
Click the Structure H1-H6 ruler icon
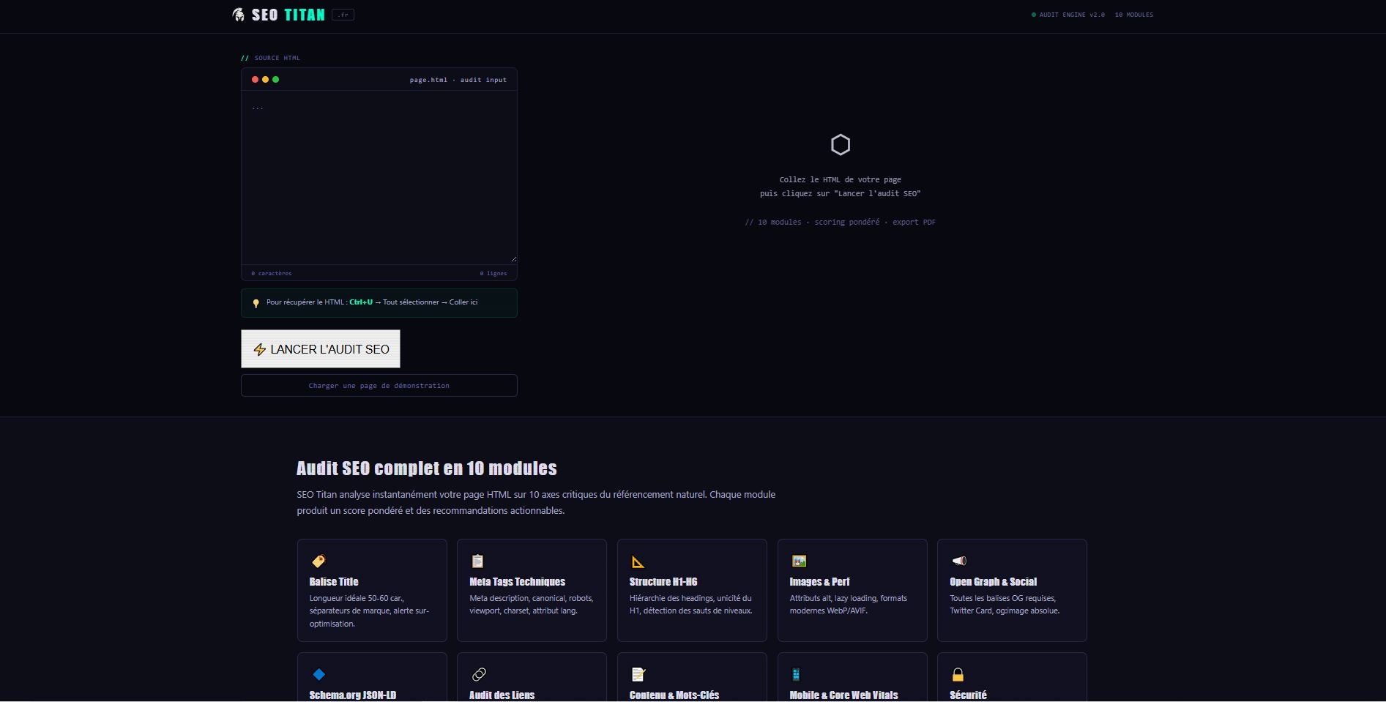pyautogui.click(x=638, y=561)
